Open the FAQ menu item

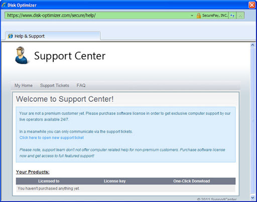point(81,85)
